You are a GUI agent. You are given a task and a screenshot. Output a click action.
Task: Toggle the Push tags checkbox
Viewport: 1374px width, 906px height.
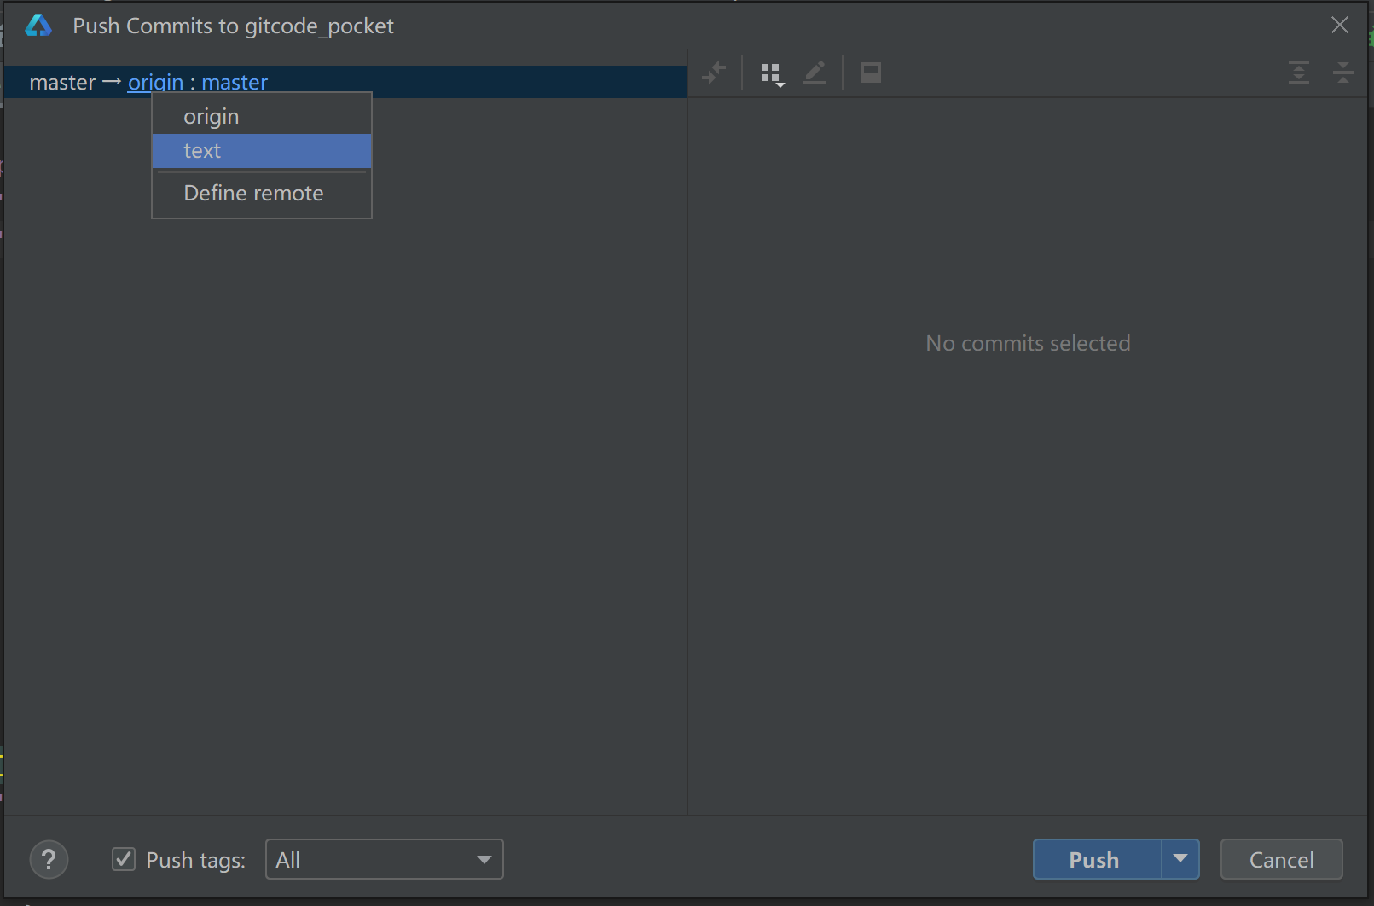tap(124, 859)
